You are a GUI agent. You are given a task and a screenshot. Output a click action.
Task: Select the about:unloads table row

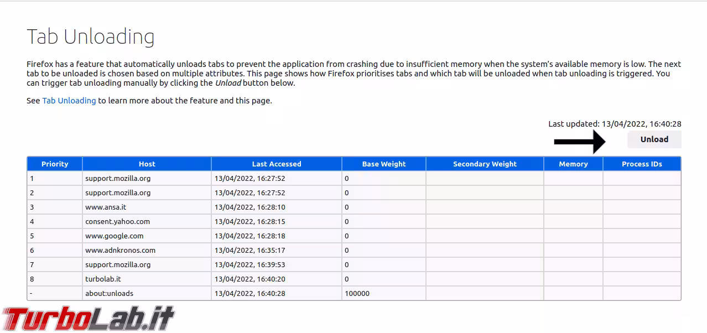coord(147,293)
